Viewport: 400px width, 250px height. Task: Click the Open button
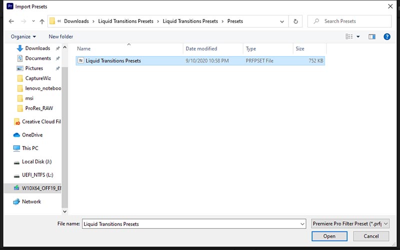tap(329, 236)
